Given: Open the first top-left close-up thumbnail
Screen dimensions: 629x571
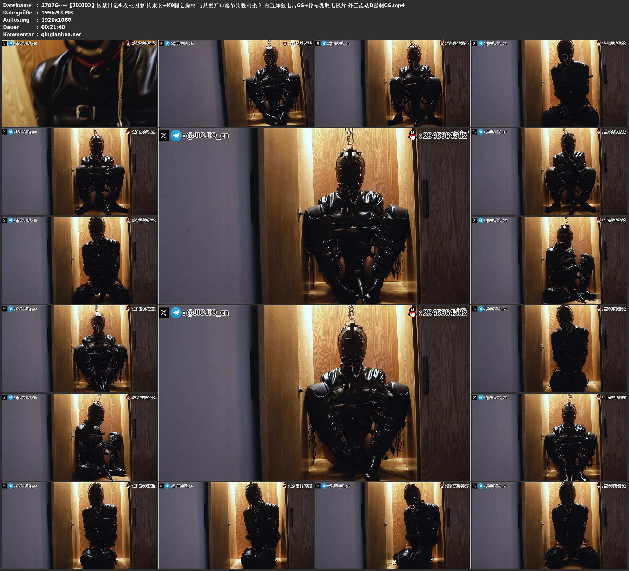Looking at the screenshot, I should pyautogui.click(x=79, y=83).
